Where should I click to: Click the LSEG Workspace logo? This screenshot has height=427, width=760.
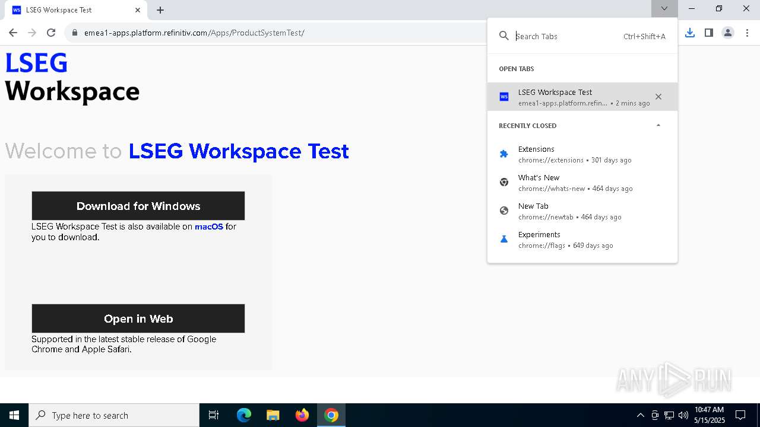click(72, 78)
